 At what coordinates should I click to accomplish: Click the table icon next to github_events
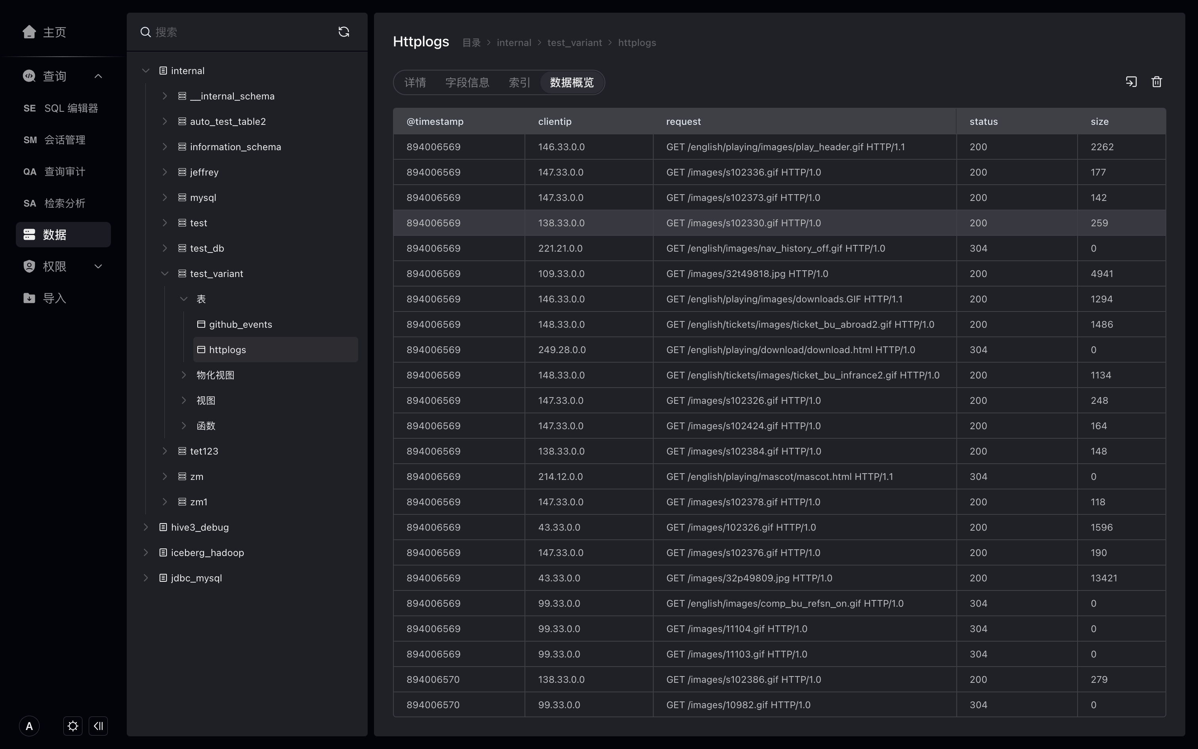201,324
